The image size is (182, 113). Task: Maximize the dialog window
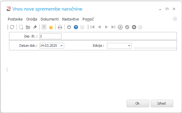coord(167,9)
